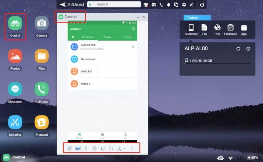Click the Wi-Fi icon in status bar

point(230,158)
